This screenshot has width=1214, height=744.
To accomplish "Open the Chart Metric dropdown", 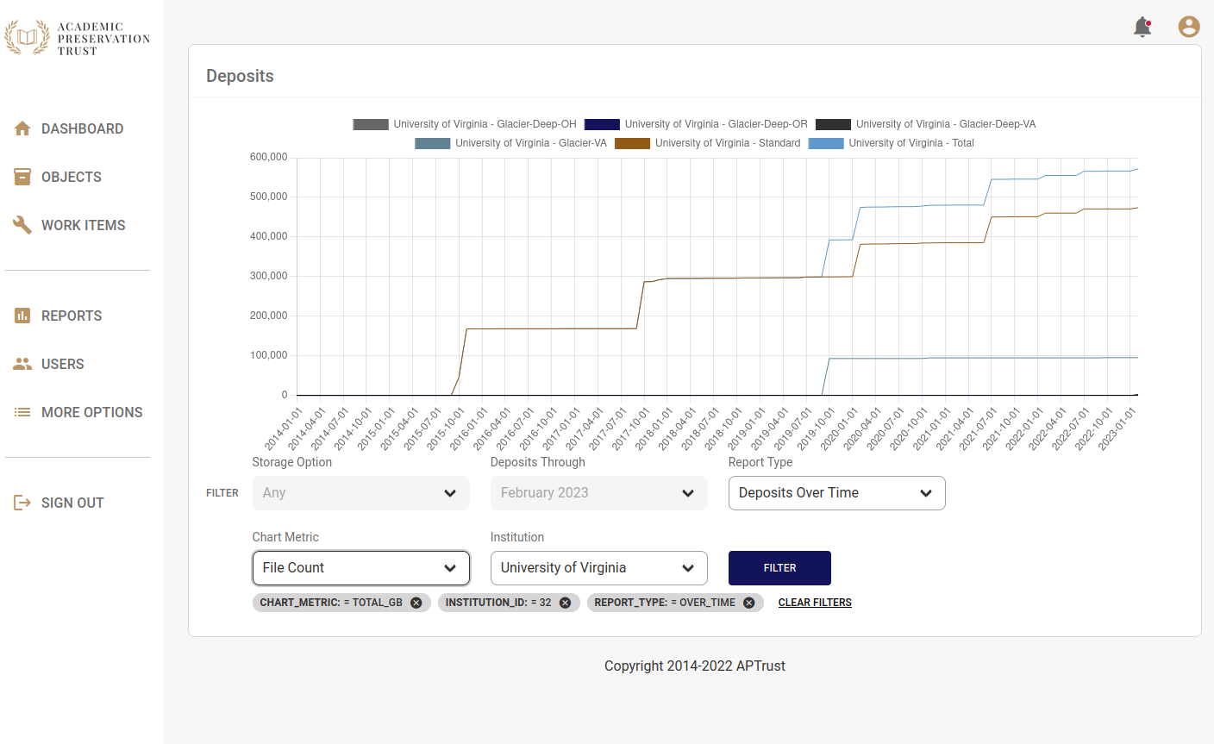I will point(361,568).
